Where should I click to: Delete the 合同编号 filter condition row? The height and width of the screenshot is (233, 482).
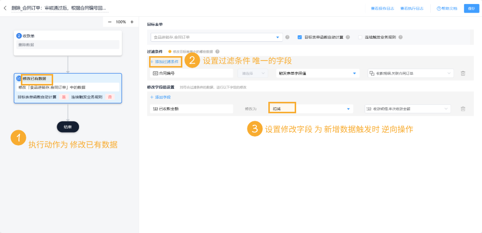(x=463, y=73)
